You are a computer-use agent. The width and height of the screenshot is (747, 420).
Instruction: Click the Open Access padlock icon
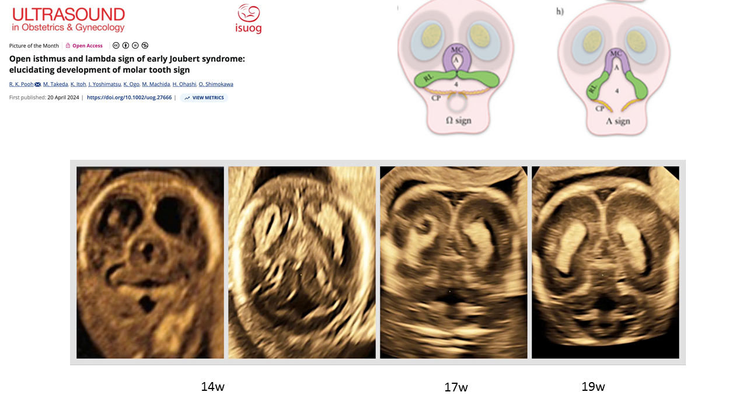pos(68,45)
